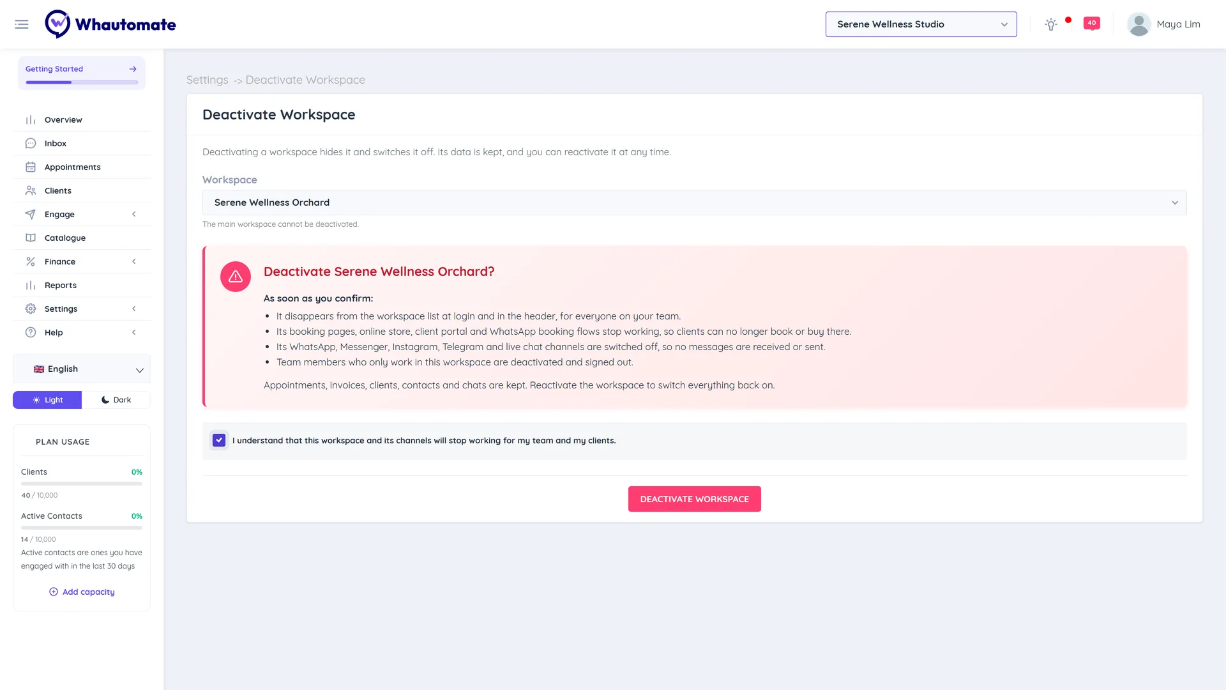Click the Catalogue book icon

[x=31, y=238]
